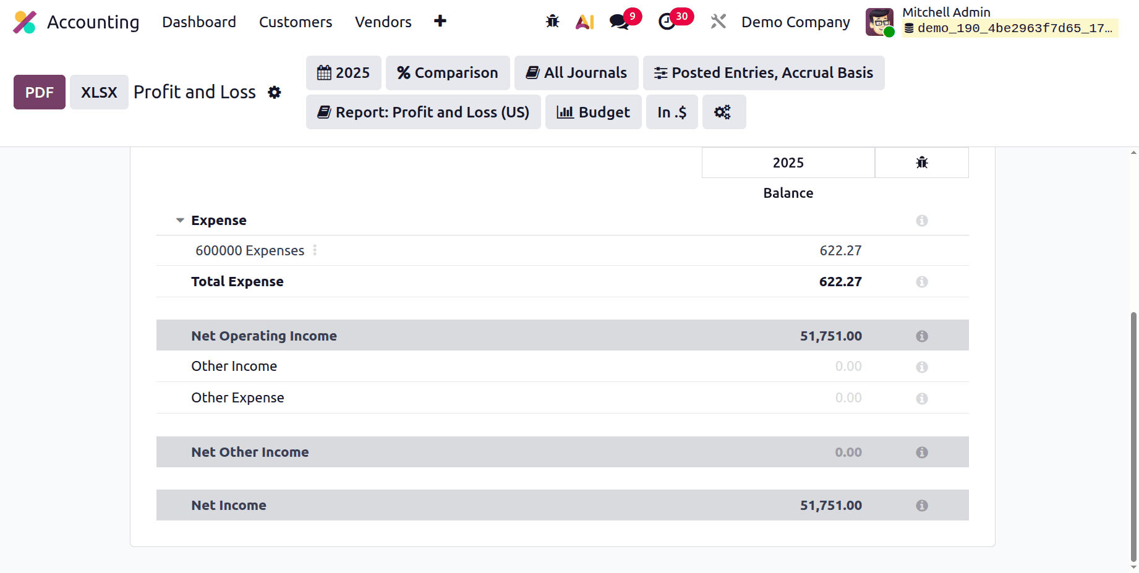Open the debug bug icon in the top bar
The image size is (1139, 573).
tap(552, 21)
